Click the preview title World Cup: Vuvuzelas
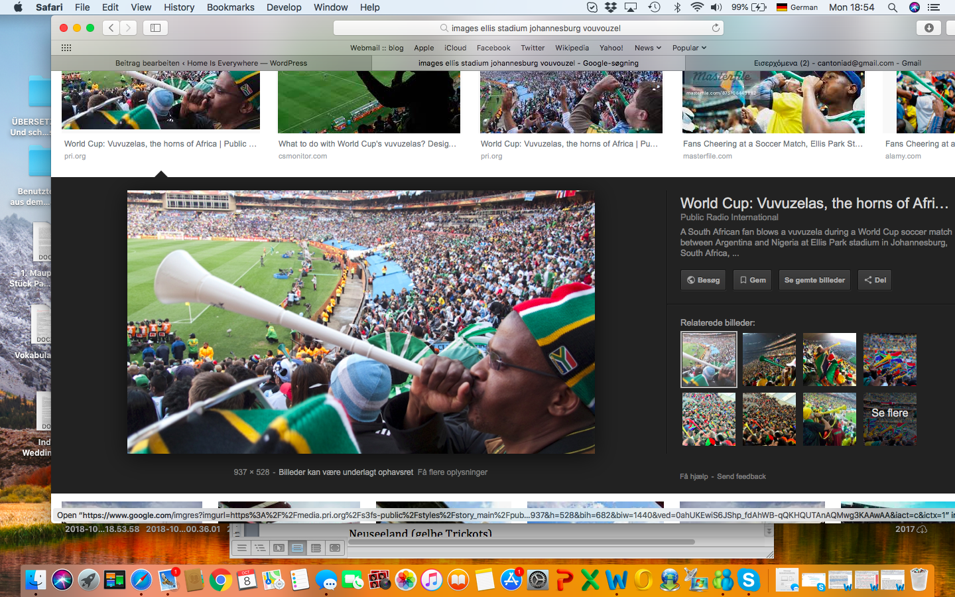 coord(814,204)
